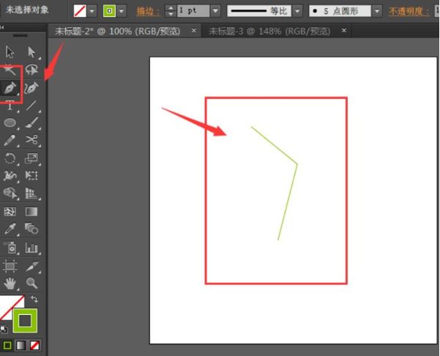Swap fill and stroke colors
Image resolution: width=440 pixels, height=356 pixels.
click(x=34, y=300)
